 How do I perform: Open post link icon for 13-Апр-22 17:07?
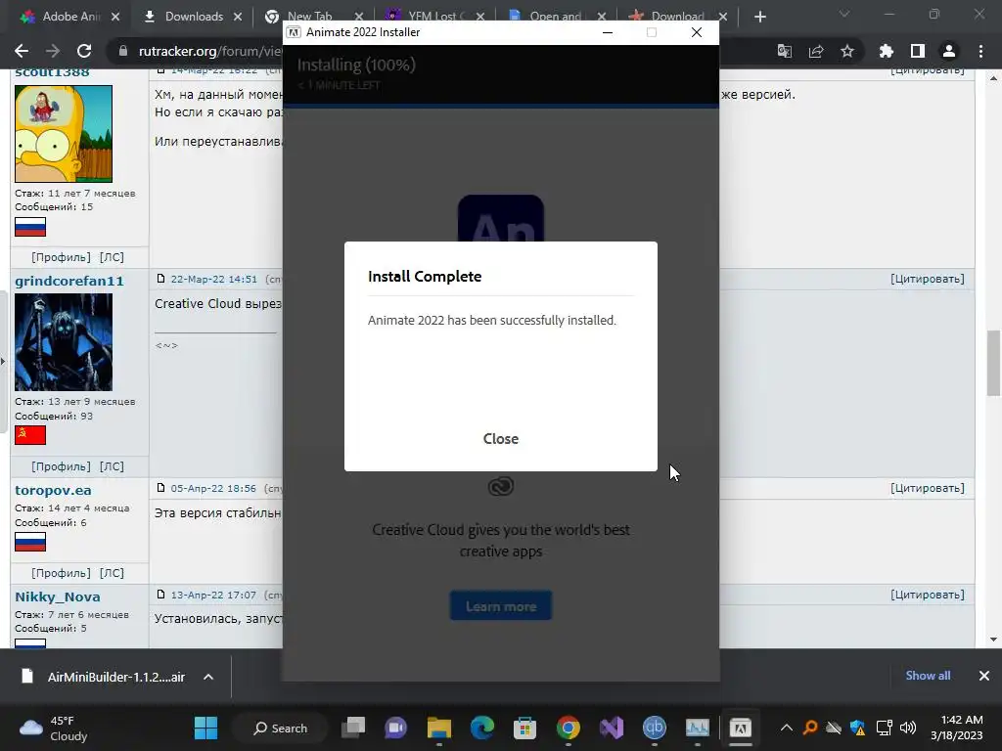(x=161, y=595)
